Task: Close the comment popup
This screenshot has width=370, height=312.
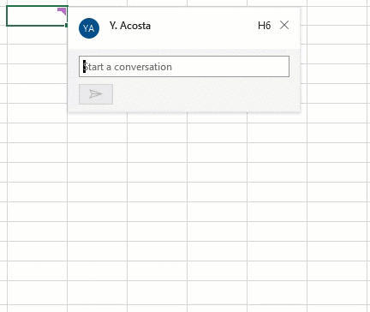Action: pyautogui.click(x=284, y=25)
